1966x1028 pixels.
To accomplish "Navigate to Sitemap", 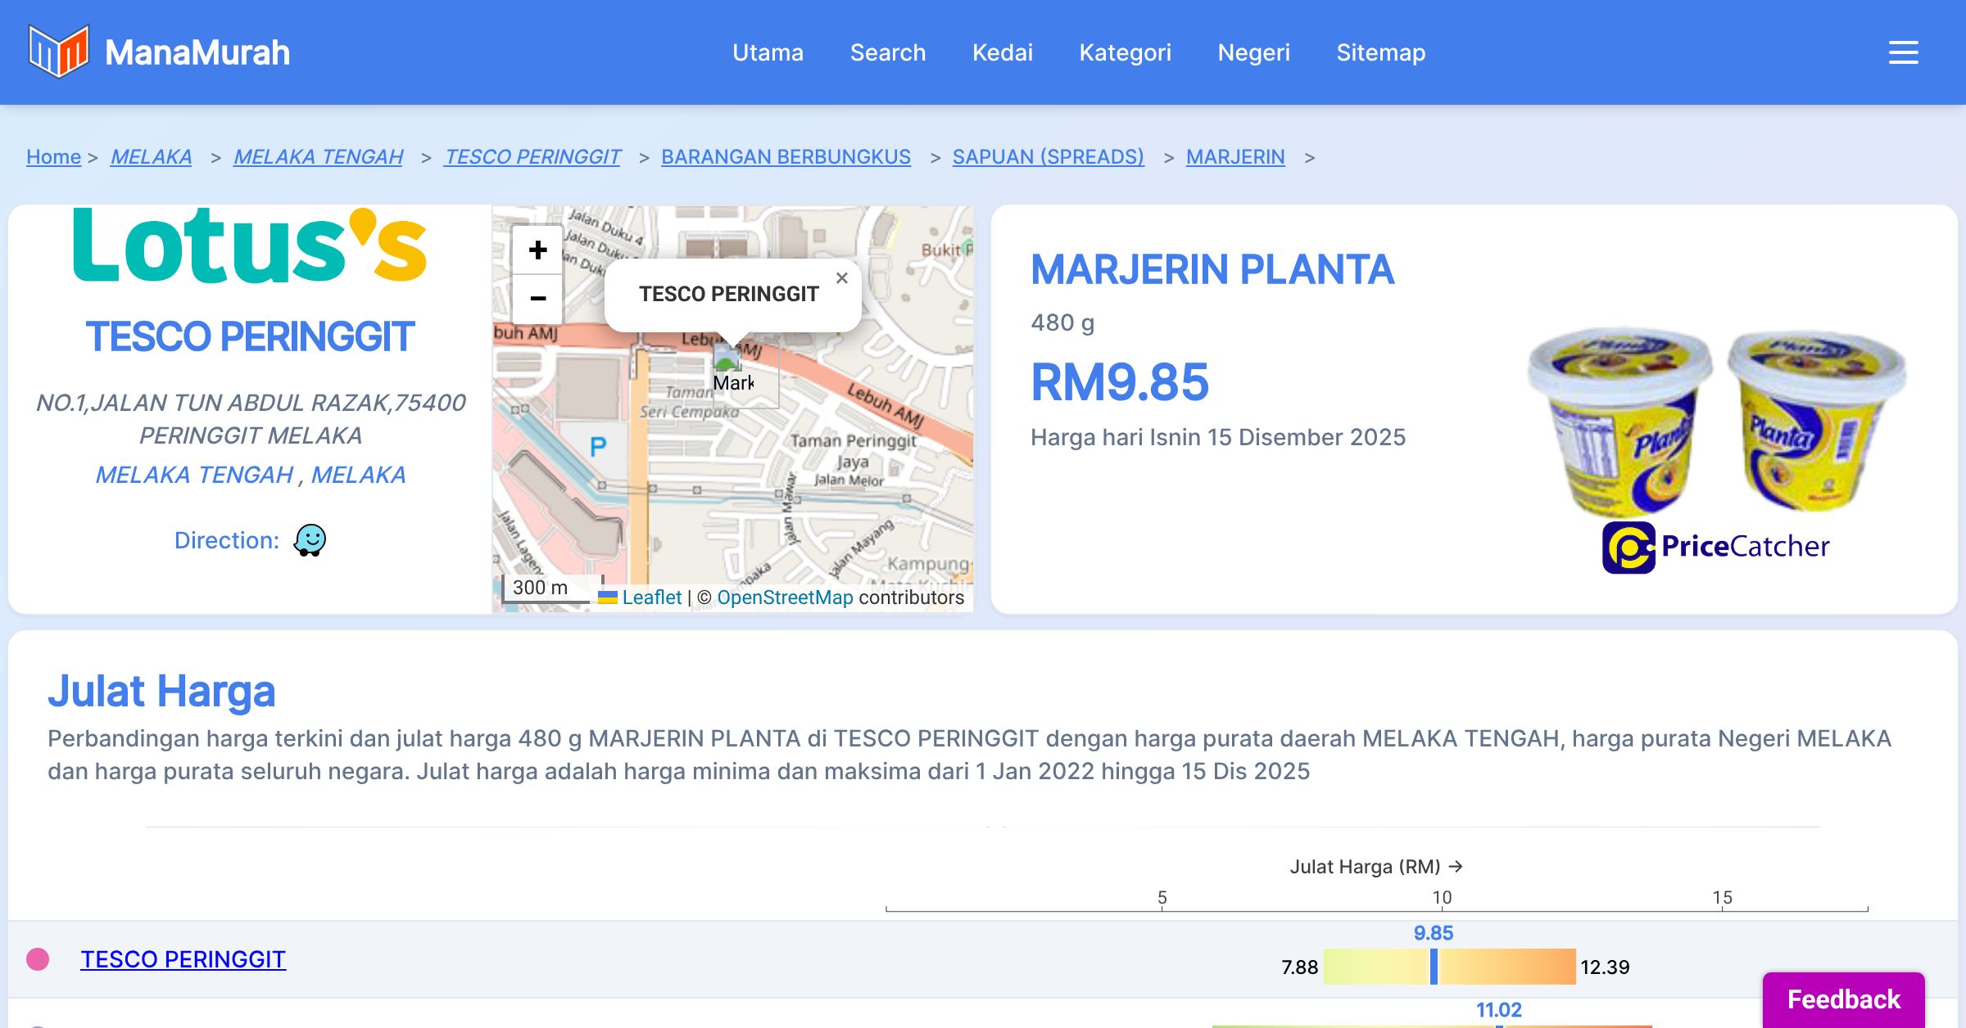I will (1380, 52).
